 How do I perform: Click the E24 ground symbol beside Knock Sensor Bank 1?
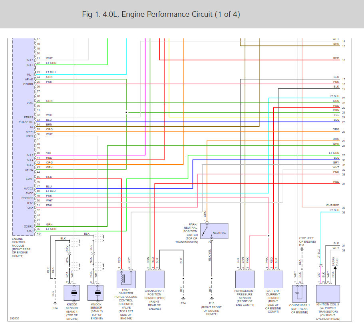55,303
